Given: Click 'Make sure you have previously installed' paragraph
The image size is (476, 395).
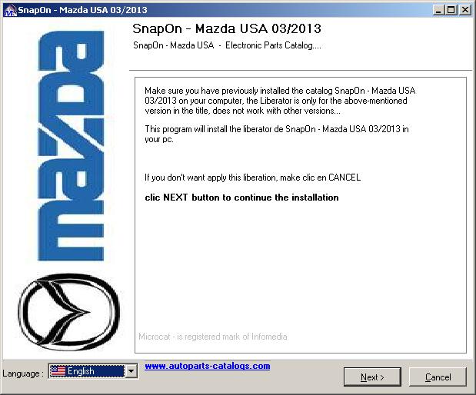Looking at the screenshot, I should click(280, 101).
